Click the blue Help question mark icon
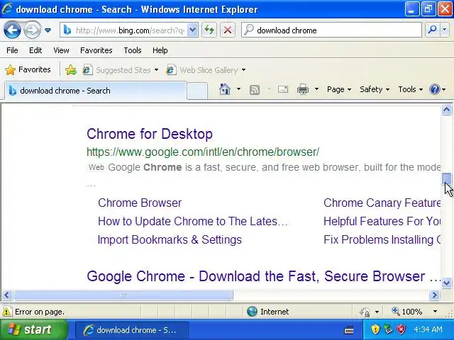This screenshot has width=454, height=340. click(x=435, y=89)
